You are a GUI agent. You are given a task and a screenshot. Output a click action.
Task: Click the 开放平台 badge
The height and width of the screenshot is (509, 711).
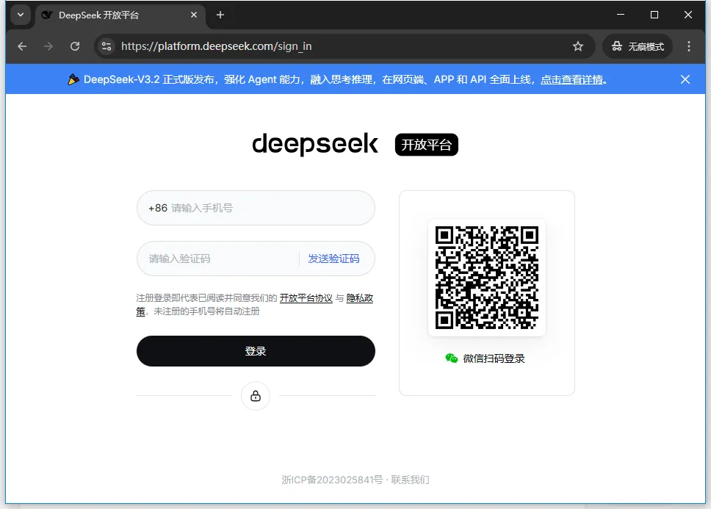(426, 145)
